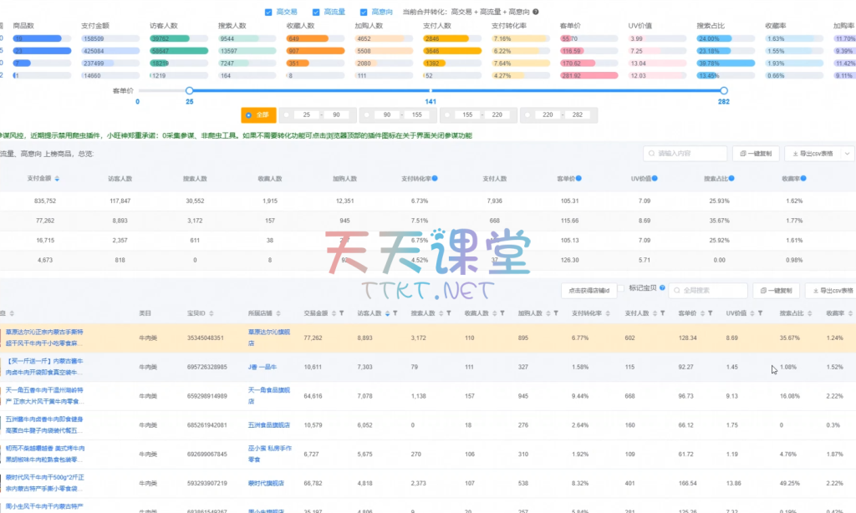Screen dimensions: 856x513
Task: Click filter icon on product table 访客人数
Action: point(395,313)
